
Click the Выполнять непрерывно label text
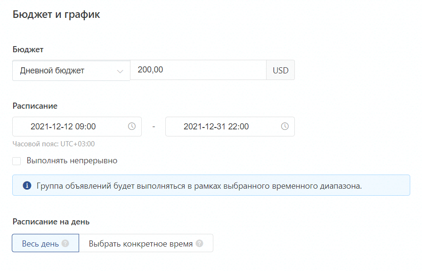pyautogui.click(x=72, y=161)
